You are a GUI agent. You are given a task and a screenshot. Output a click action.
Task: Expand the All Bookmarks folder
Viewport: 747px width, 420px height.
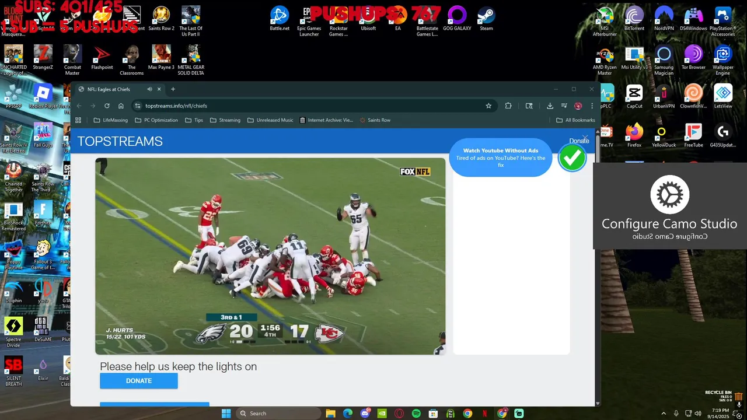click(x=575, y=120)
